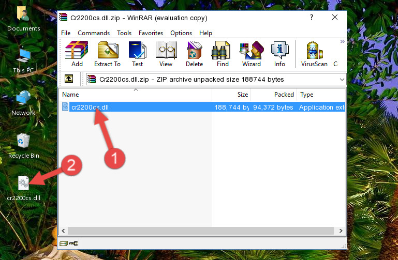398x260 pixels.
Task: Open the Commands menu
Action: click(94, 33)
